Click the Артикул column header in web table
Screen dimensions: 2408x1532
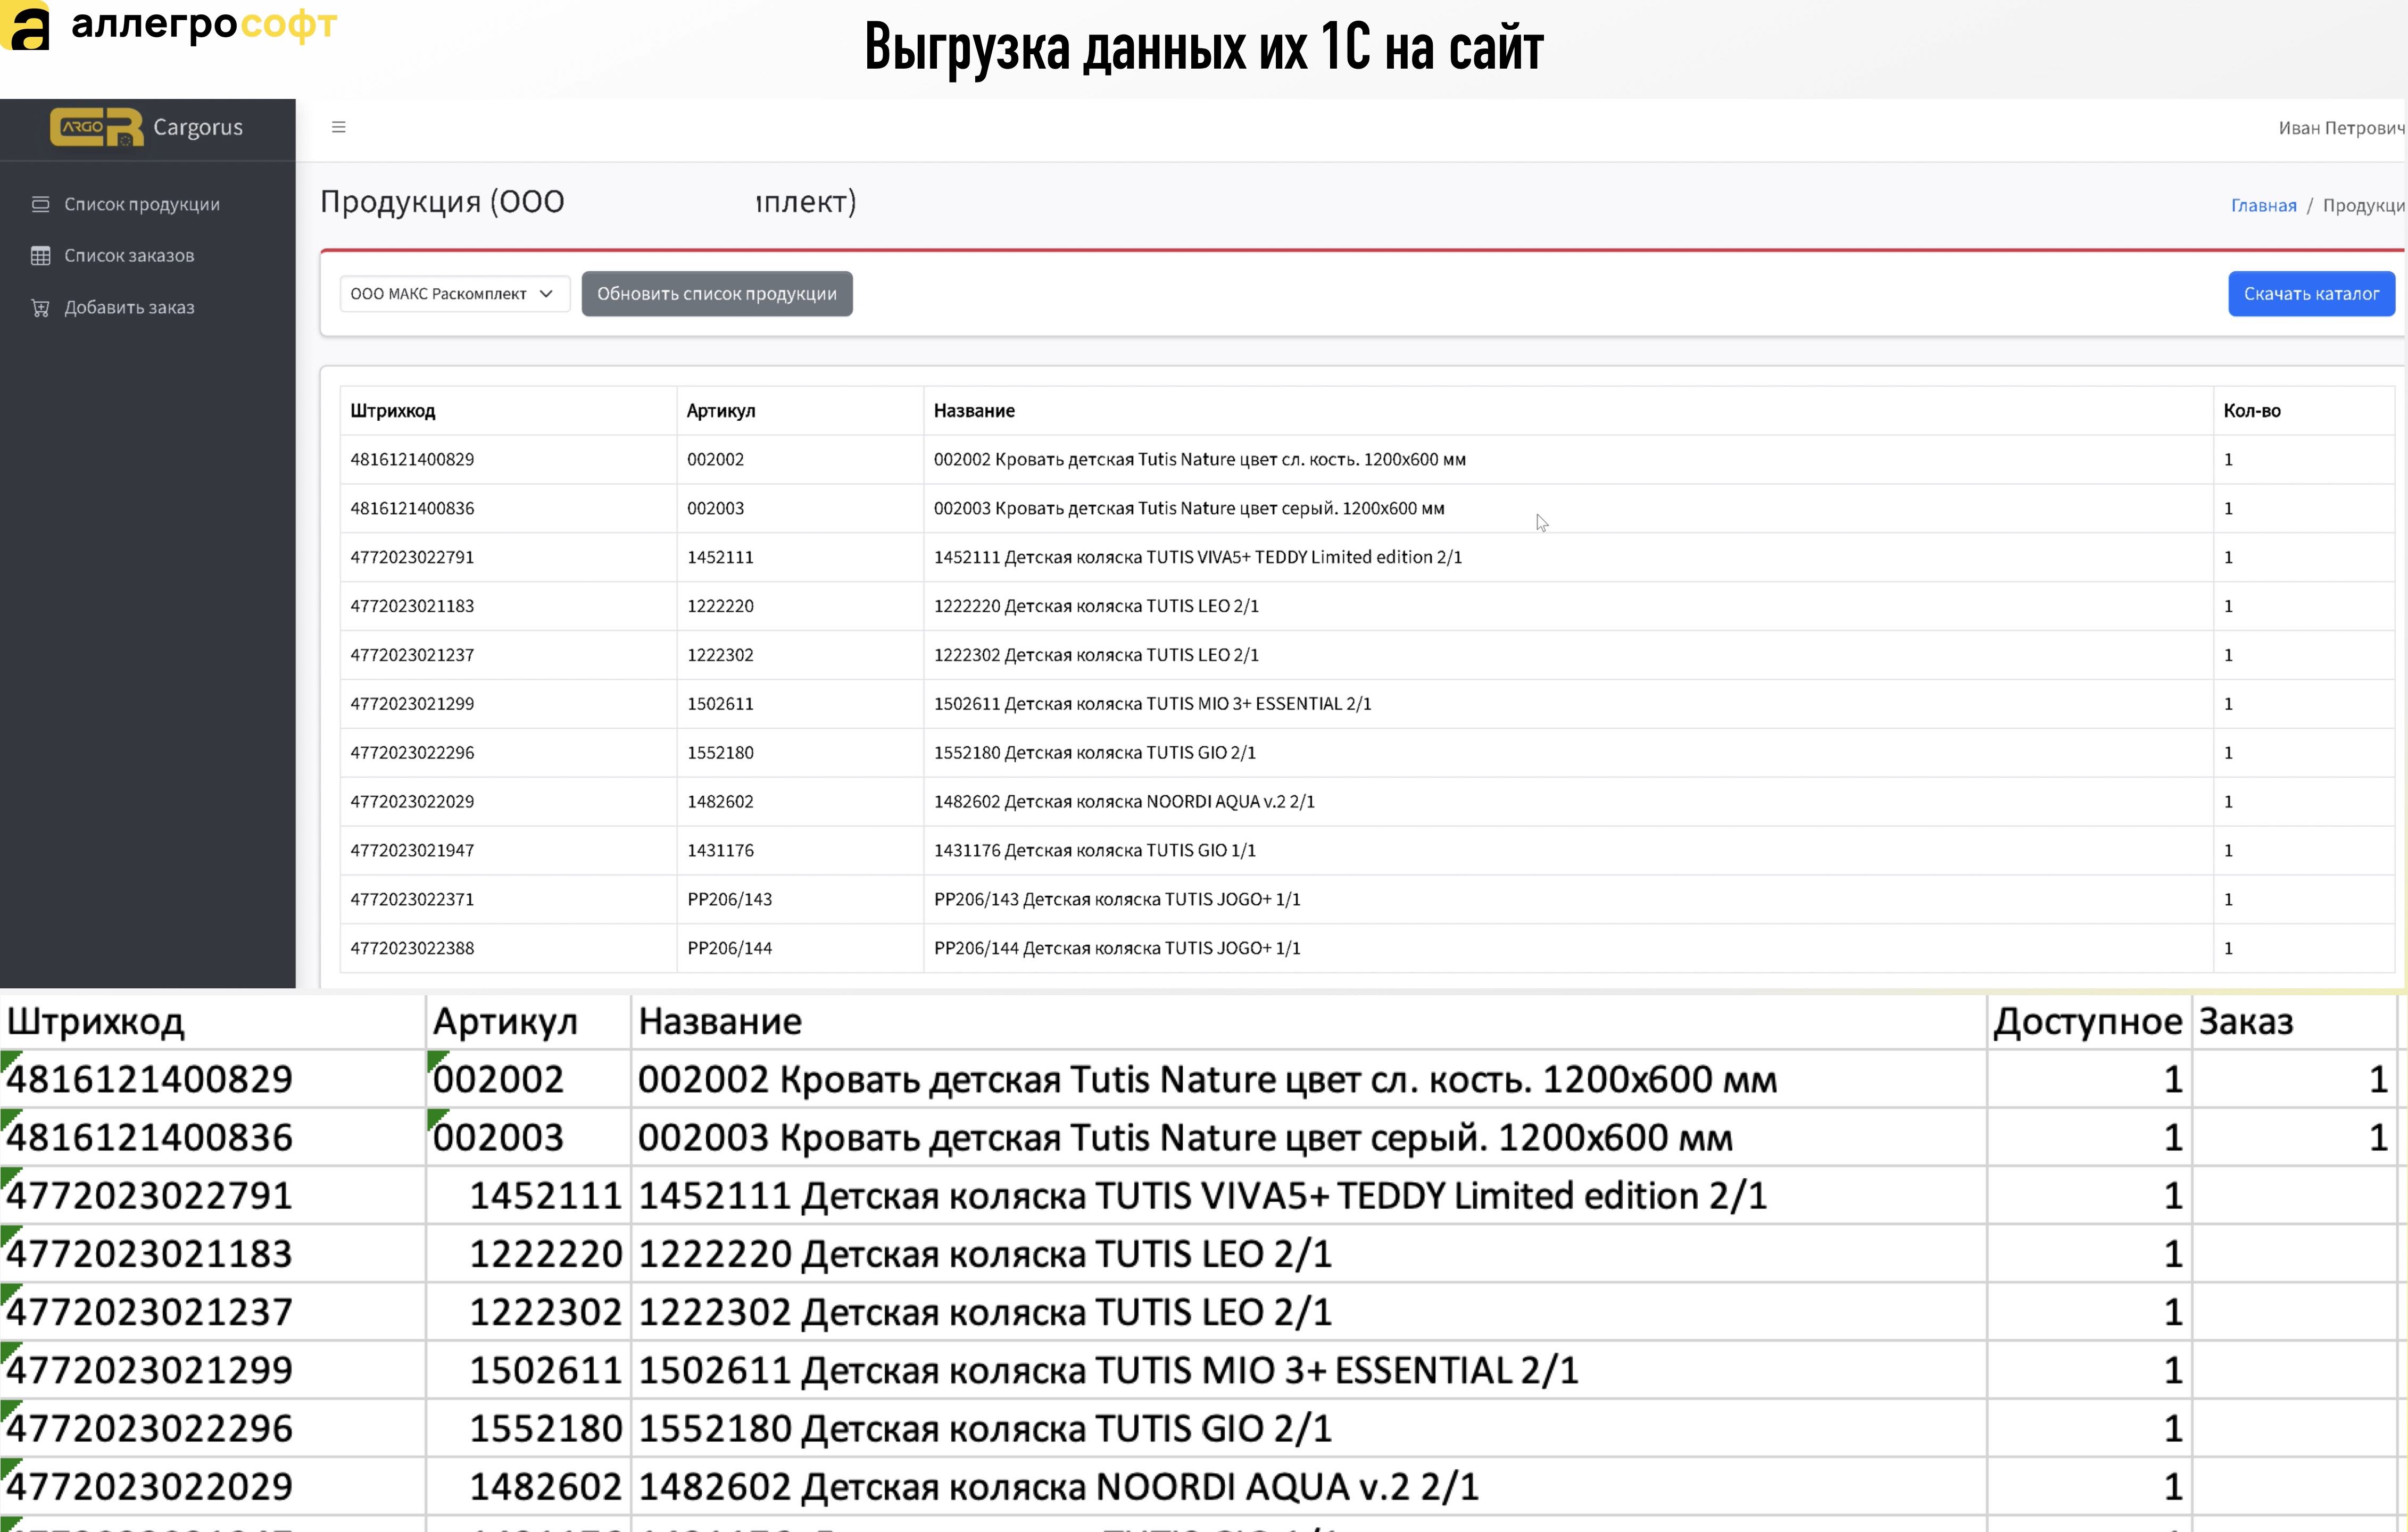[721, 411]
